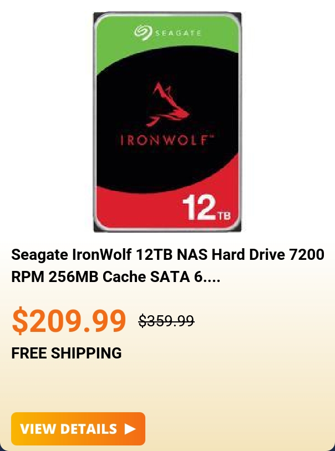Click the "12TB NAS Hard Drive" title text
335x451 pixels.
click(x=210, y=254)
